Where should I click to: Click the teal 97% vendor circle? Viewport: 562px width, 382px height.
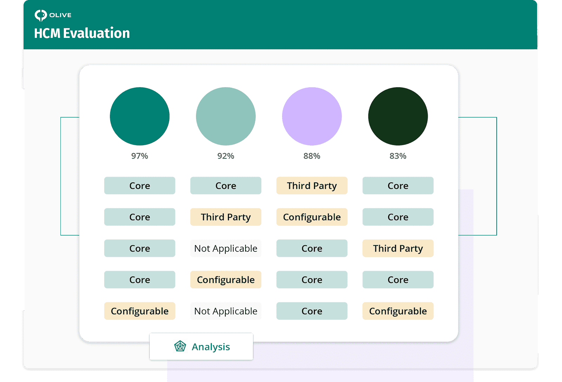point(139,116)
